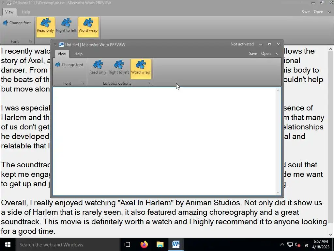Open View tab in Untitled window
This screenshot has width=334, height=251.
[x=62, y=54]
